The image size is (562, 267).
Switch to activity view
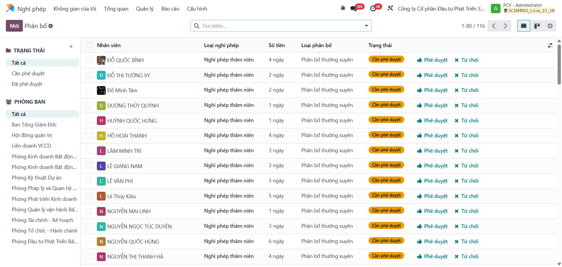point(550,26)
